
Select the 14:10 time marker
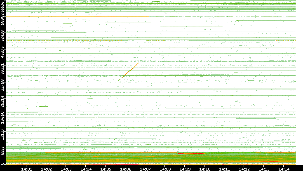[205, 169]
